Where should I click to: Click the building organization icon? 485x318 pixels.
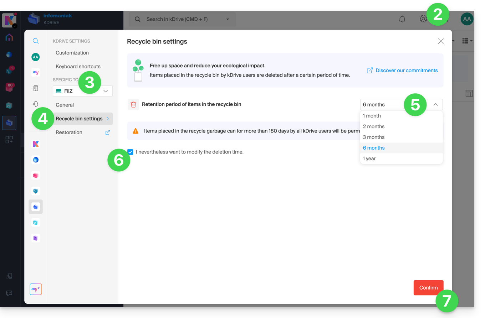coord(36,88)
